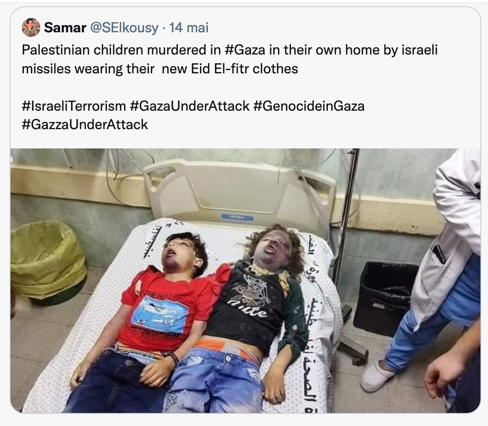488x426 pixels.
Task: Click the @SElkousy handle
Action: click(124, 28)
